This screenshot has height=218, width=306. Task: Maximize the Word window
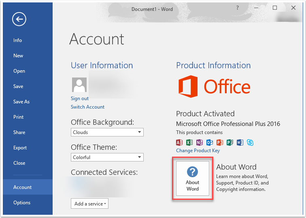[275, 8]
